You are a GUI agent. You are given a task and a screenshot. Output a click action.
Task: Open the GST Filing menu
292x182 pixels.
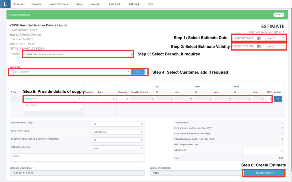[x=135, y=4]
